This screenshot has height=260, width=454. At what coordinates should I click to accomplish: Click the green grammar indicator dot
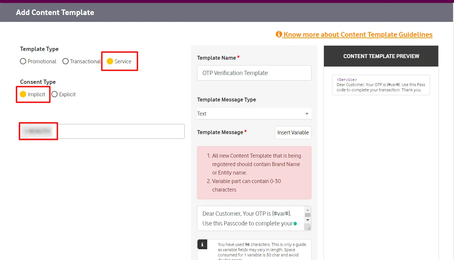coord(295,224)
